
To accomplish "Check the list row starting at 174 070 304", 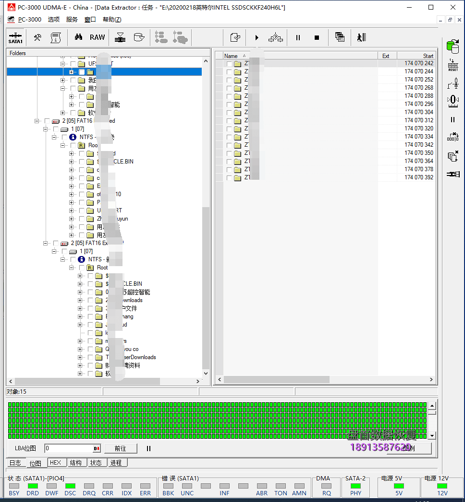I will pos(229,113).
